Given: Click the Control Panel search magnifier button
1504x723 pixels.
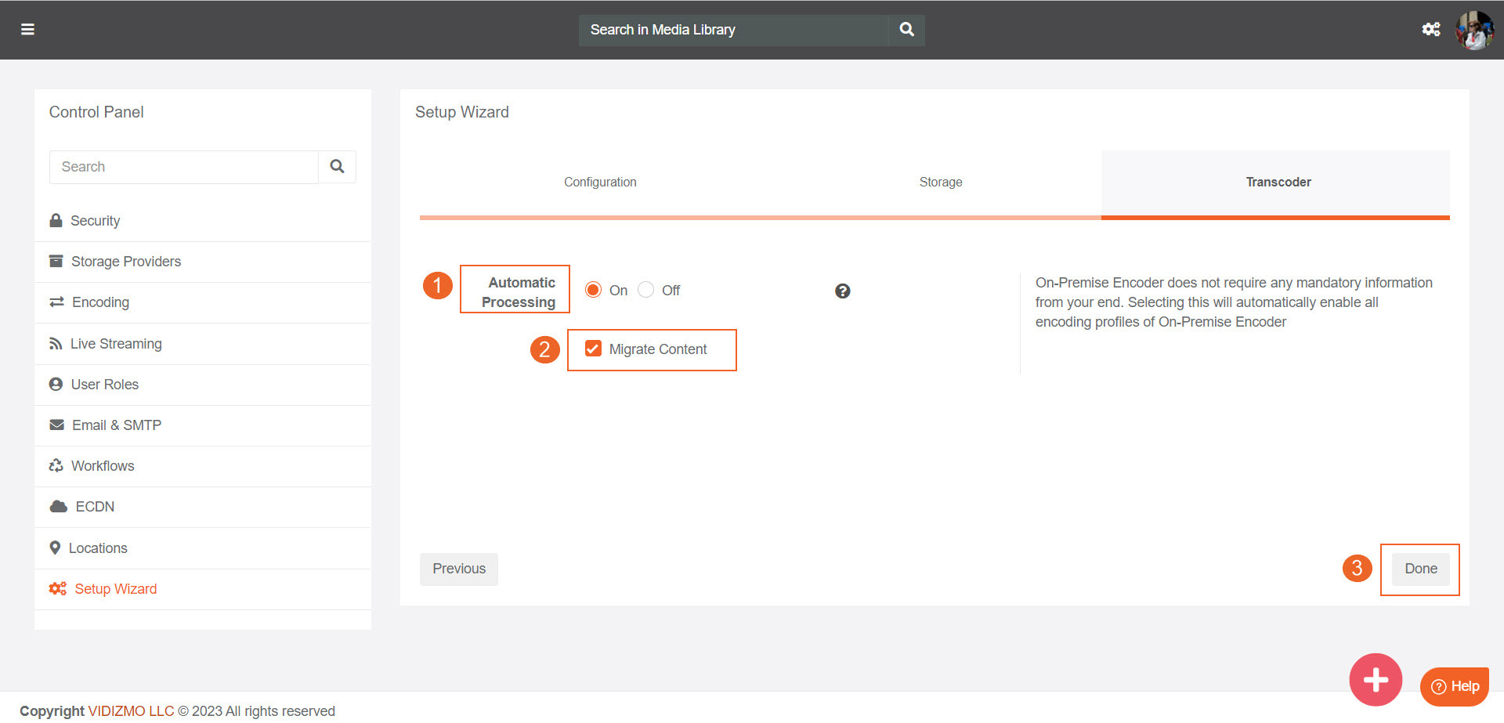Looking at the screenshot, I should click(x=337, y=167).
